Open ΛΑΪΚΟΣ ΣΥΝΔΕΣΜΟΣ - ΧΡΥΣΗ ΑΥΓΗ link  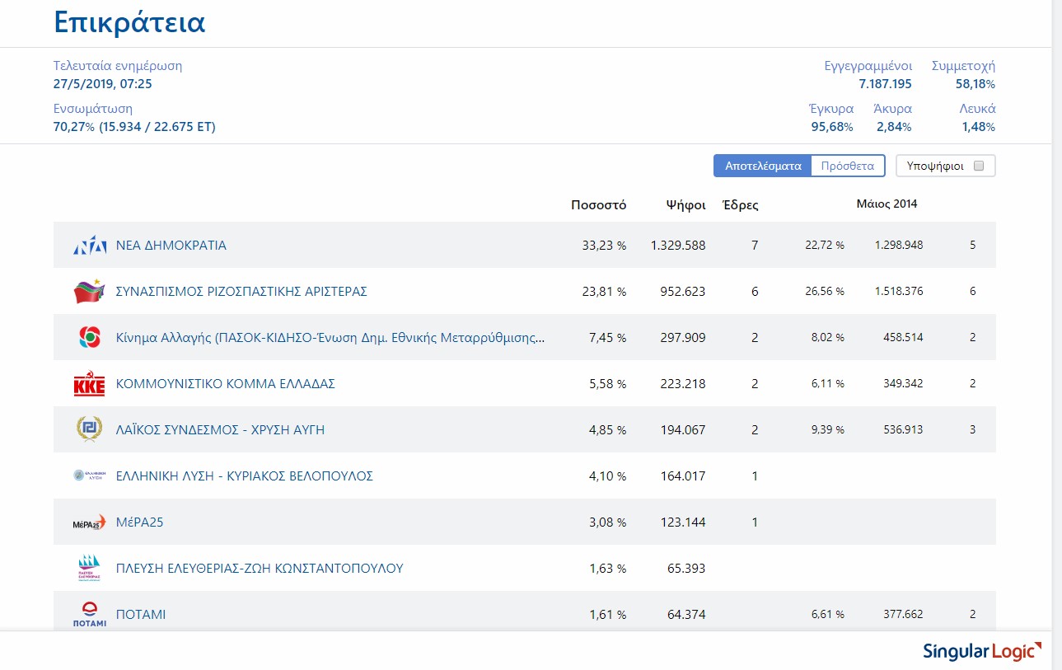pos(220,430)
